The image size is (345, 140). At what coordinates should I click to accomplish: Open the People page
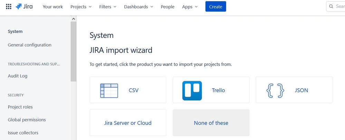pyautogui.click(x=167, y=7)
